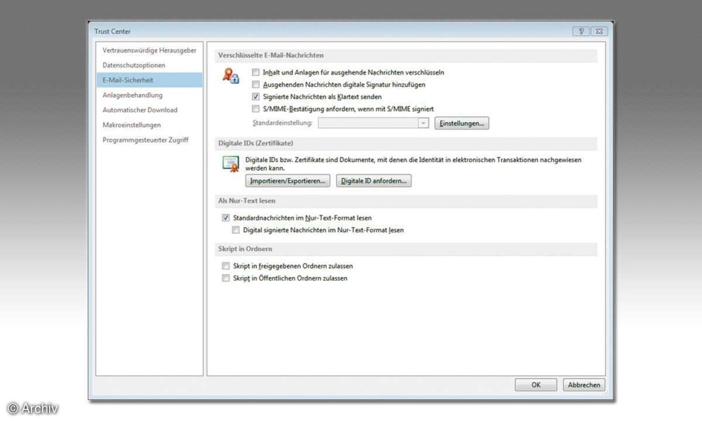Enable Skript in freigegebenen Ordnern zulassen

226,266
